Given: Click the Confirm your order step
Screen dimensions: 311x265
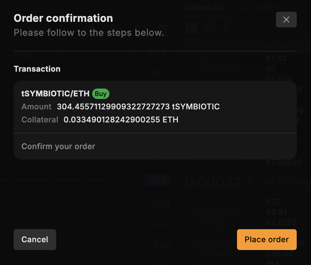Looking at the screenshot, I should [x=58, y=146].
